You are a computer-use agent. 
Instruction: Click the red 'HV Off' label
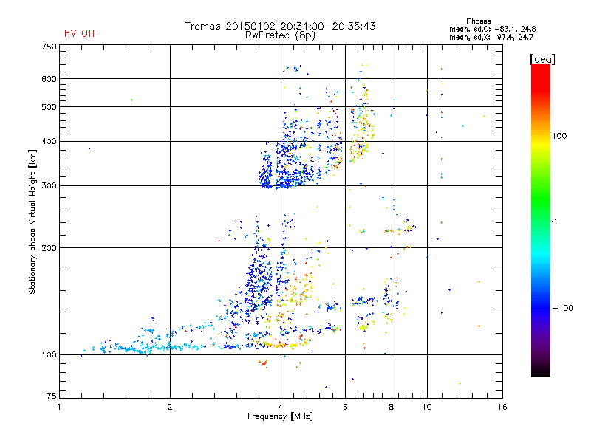[x=80, y=33]
